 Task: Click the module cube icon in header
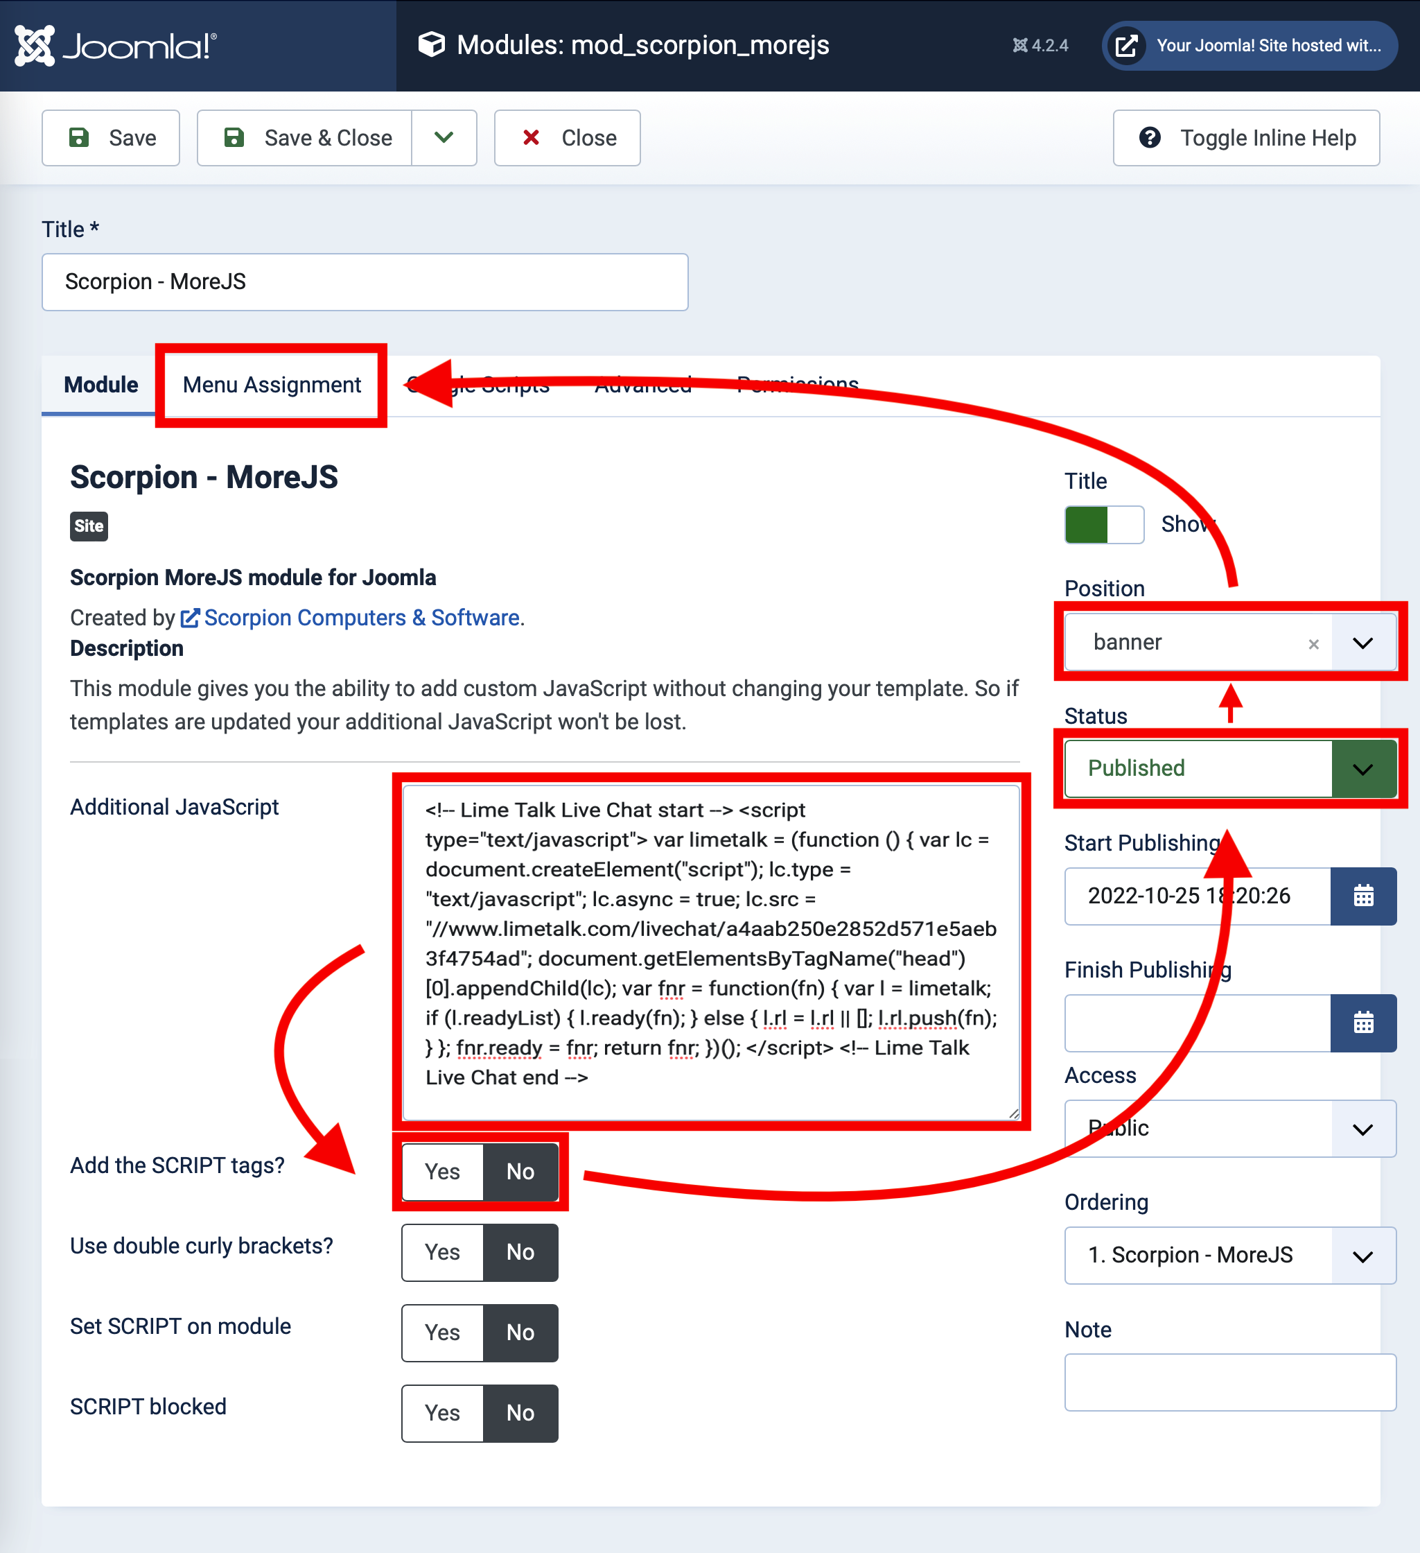click(431, 44)
